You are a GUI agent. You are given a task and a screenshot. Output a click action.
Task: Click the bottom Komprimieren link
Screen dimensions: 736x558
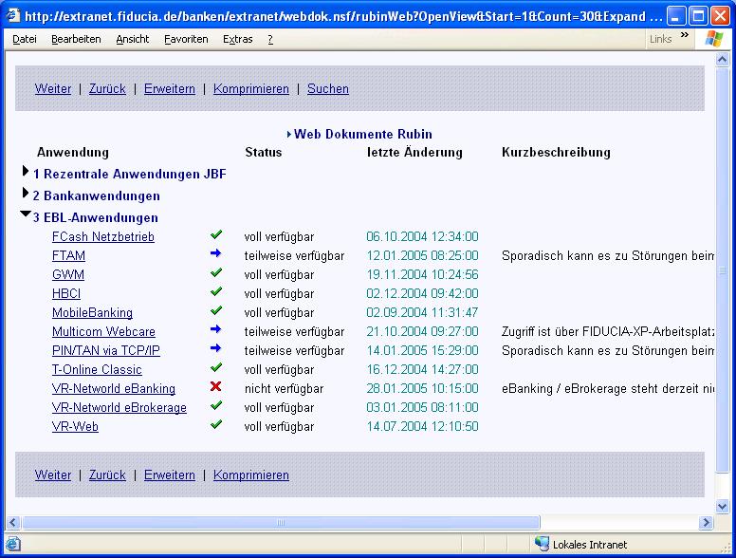251,474
